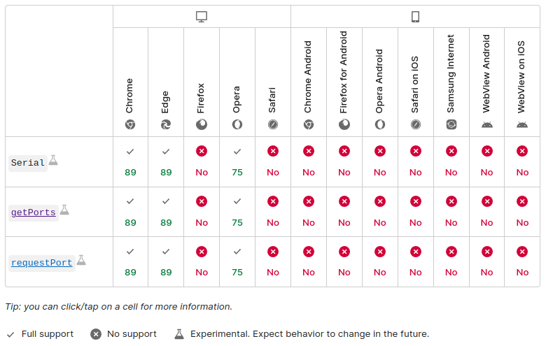The height and width of the screenshot is (346, 546).
Task: Expand Serial no-support cell under Firefox
Action: [x=202, y=161]
